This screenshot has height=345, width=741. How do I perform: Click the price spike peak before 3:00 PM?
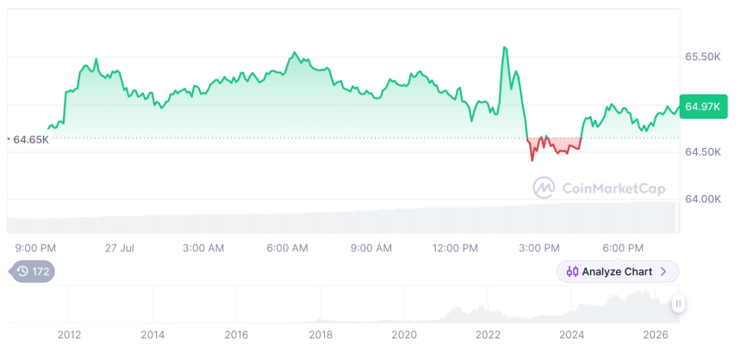[505, 47]
